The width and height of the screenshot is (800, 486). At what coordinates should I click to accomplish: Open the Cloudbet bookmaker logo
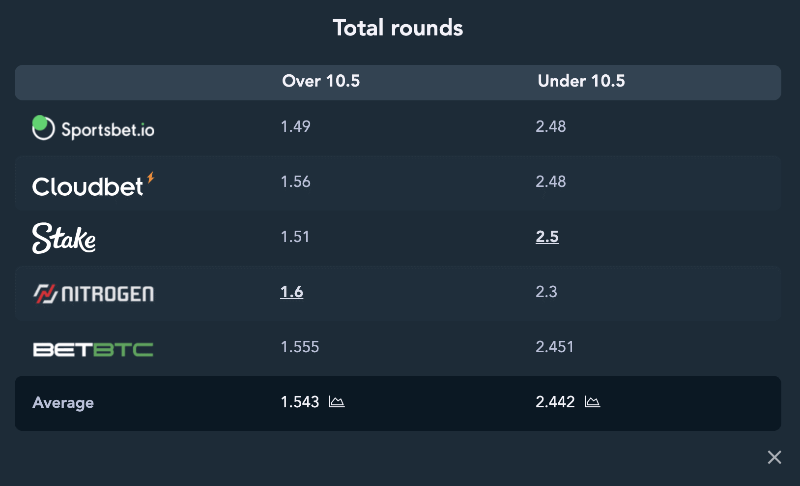point(93,184)
